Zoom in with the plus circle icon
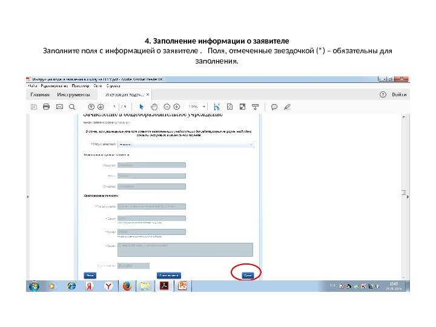This screenshot has height=327, width=436. [x=177, y=107]
